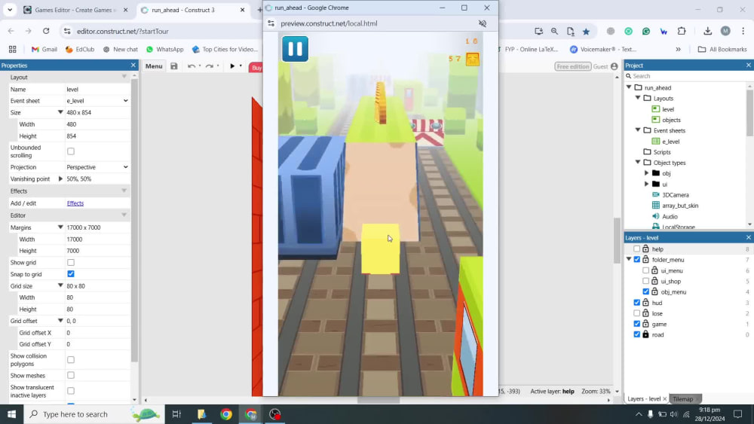
Task: Close the Layers panel
Action: tap(748, 237)
